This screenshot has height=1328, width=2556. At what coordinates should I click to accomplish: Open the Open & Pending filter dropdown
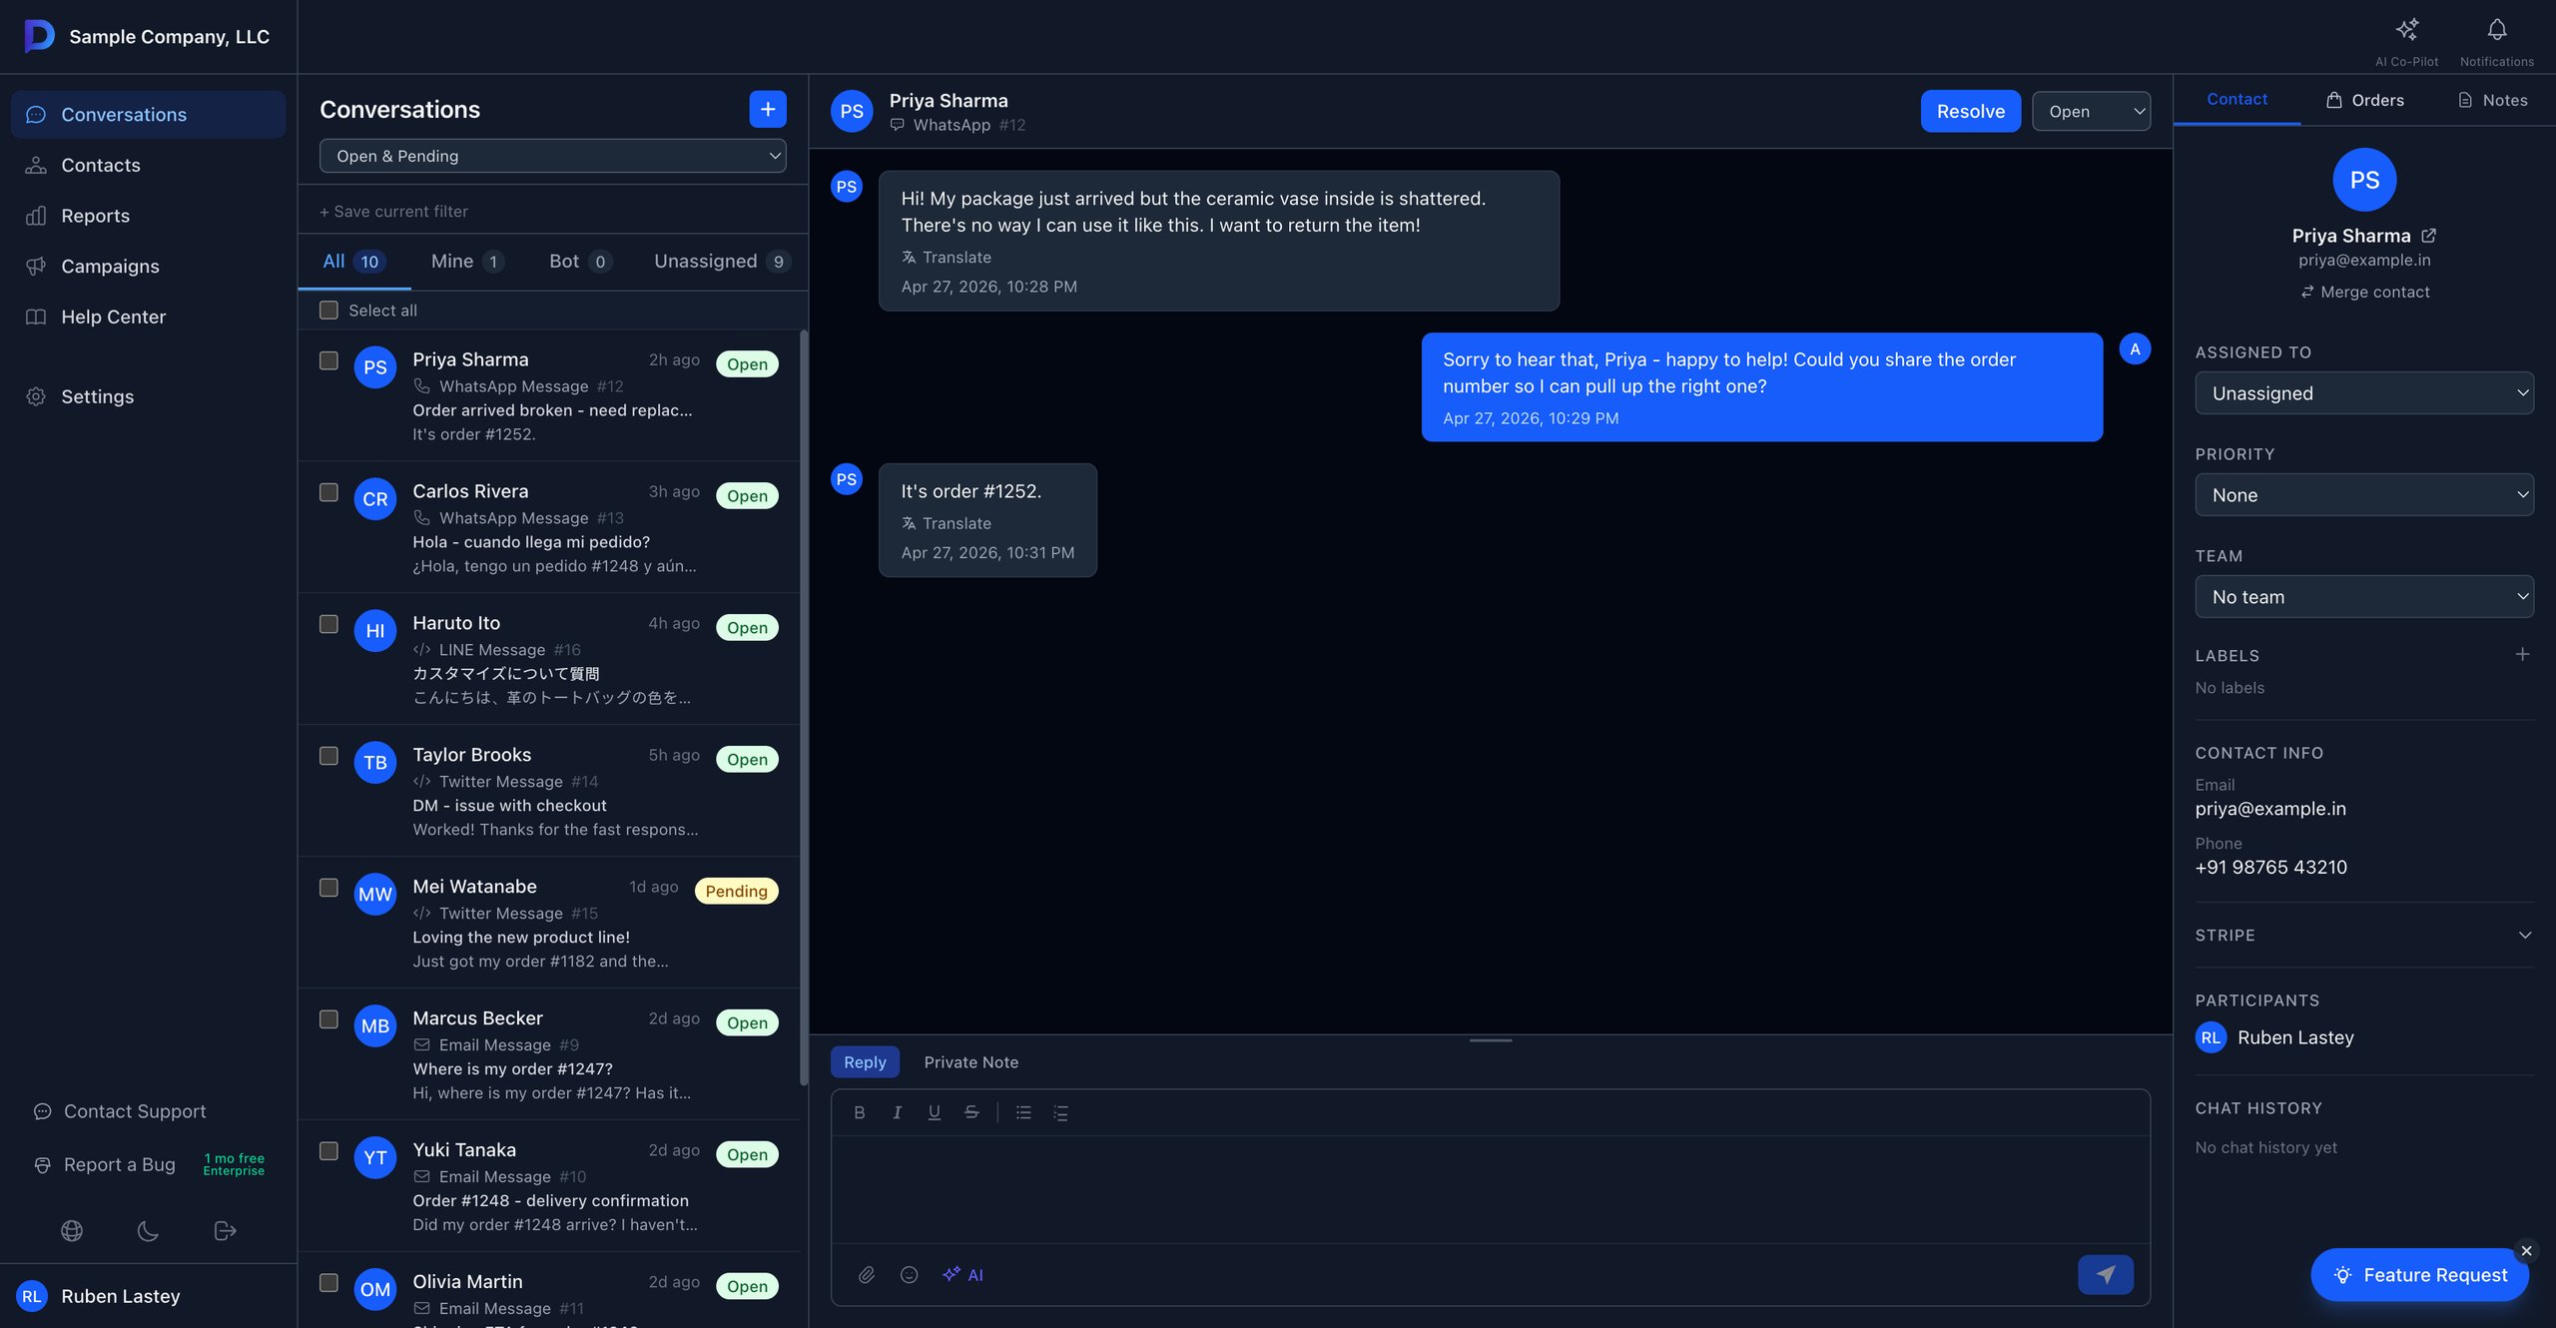click(x=552, y=156)
